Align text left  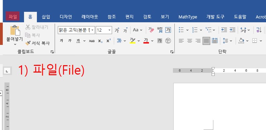click(181, 41)
